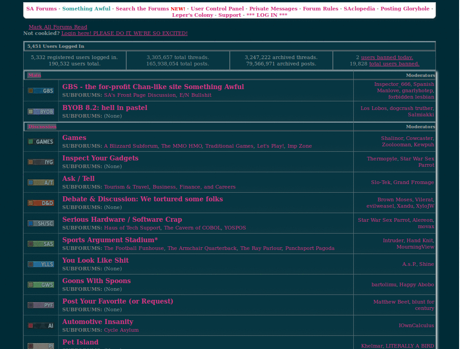Click the AI forum icon
The width and height of the screenshot is (465, 349).
click(x=41, y=325)
